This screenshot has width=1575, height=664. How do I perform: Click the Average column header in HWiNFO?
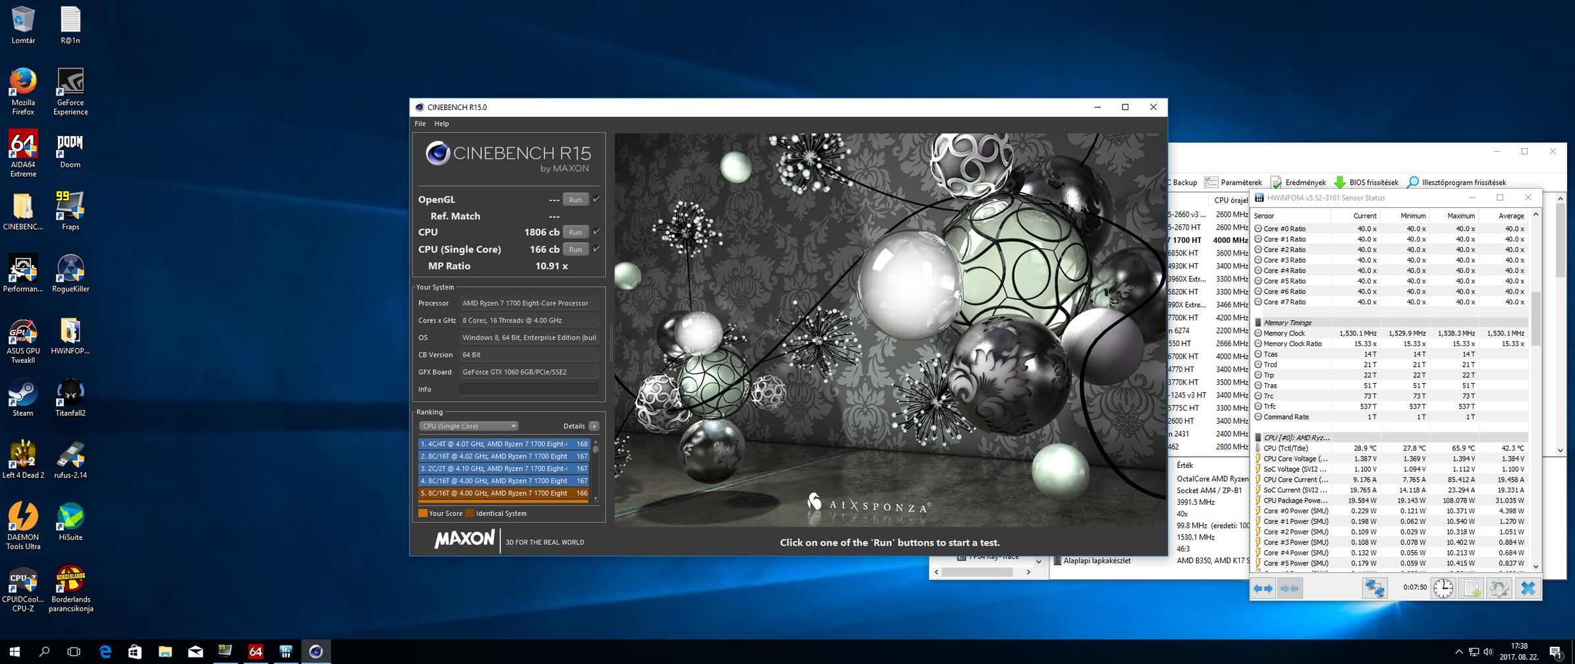click(1504, 216)
